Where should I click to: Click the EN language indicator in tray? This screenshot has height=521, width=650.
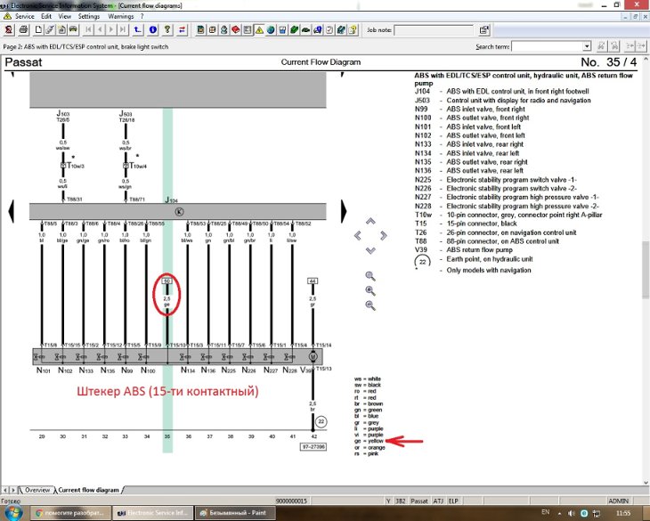point(546,512)
